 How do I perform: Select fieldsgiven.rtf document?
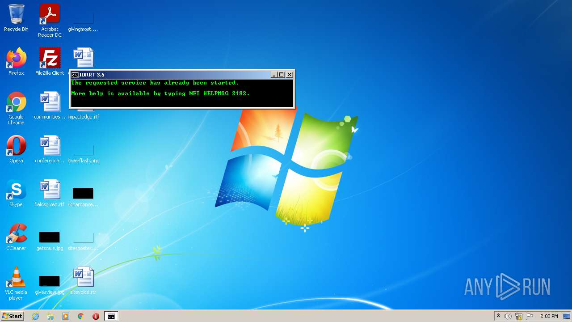(x=50, y=193)
